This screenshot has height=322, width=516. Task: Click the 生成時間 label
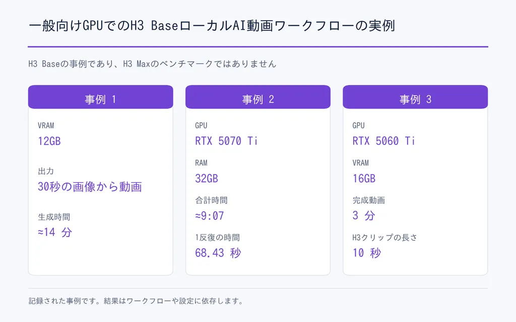click(54, 217)
